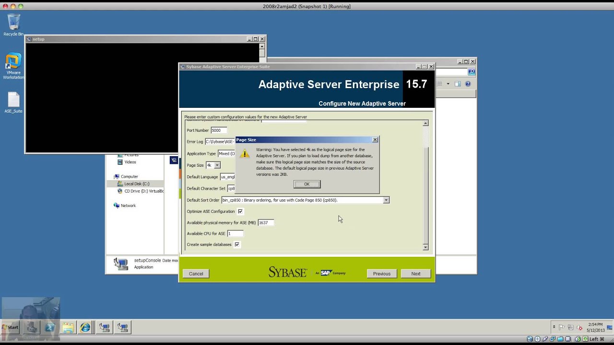The height and width of the screenshot is (345, 614).
Task: Show hidden tray icons chevron
Action: click(x=554, y=327)
